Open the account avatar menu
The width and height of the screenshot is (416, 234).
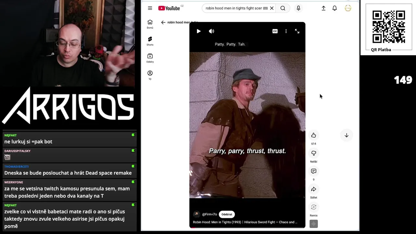[348, 8]
